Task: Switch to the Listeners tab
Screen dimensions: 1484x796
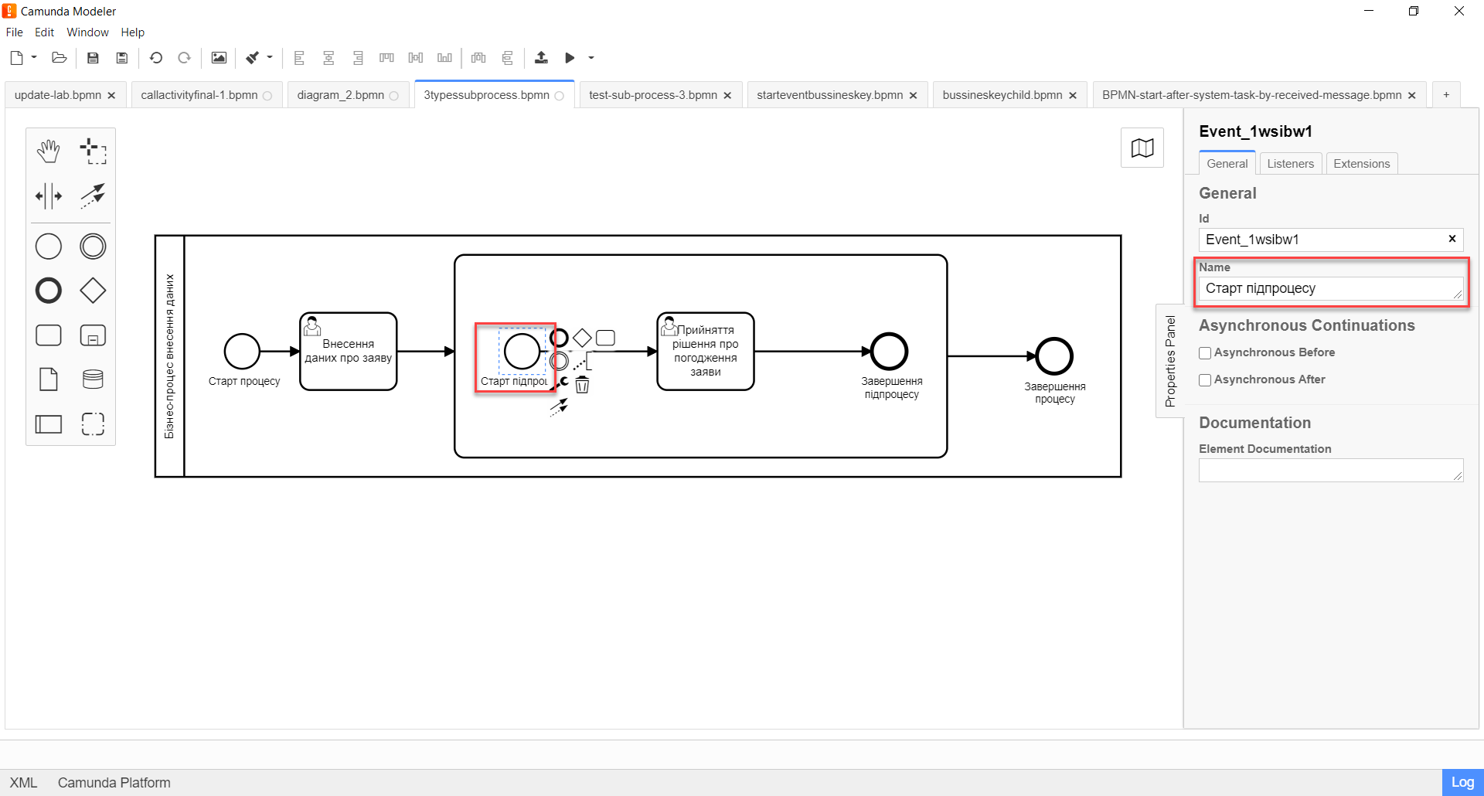Action: pos(1290,164)
